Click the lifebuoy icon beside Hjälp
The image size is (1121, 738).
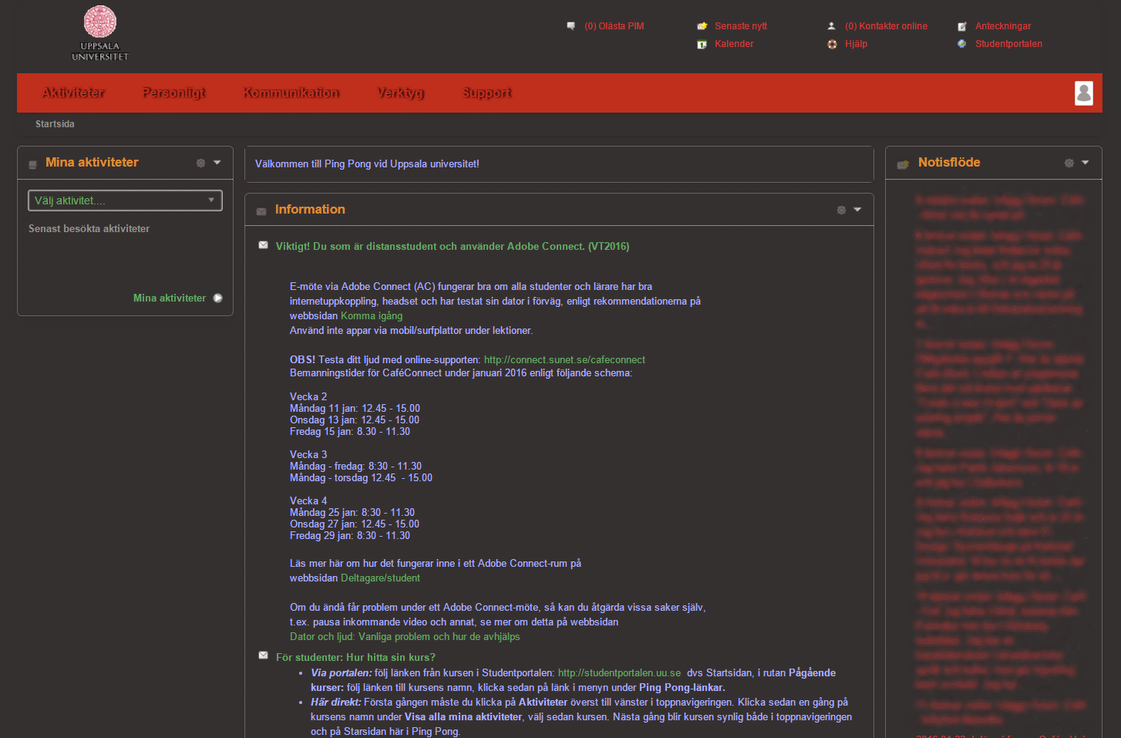832,44
